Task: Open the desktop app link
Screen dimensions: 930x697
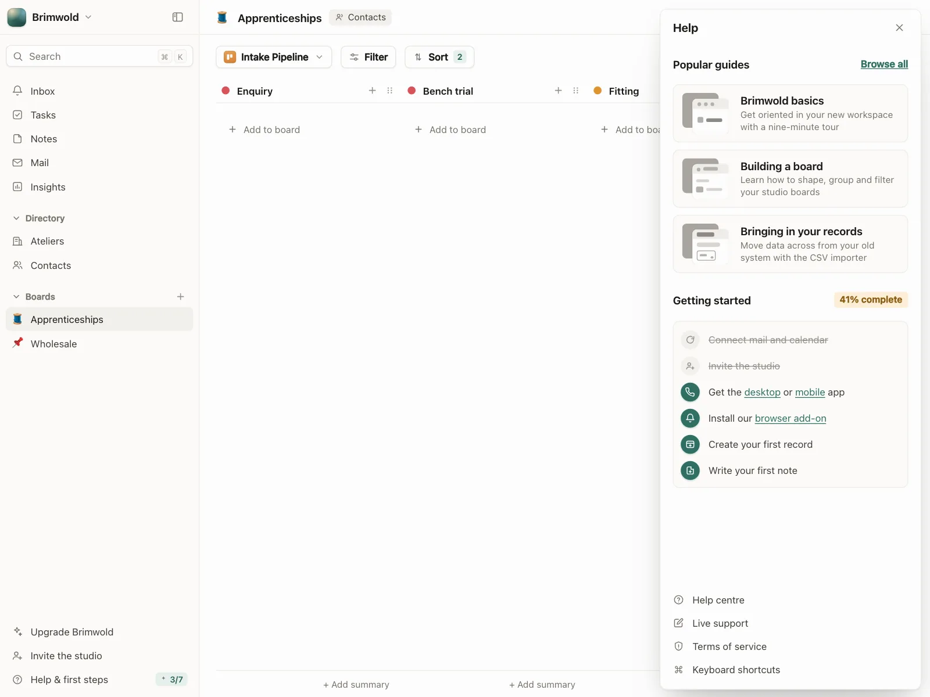Action: pyautogui.click(x=762, y=393)
